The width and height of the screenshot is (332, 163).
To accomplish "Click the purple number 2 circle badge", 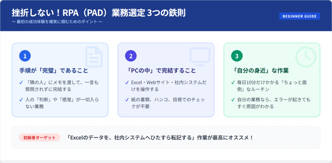I will click(x=131, y=56).
